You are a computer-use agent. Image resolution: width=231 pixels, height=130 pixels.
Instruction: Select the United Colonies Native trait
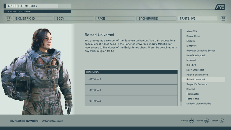click(199, 103)
